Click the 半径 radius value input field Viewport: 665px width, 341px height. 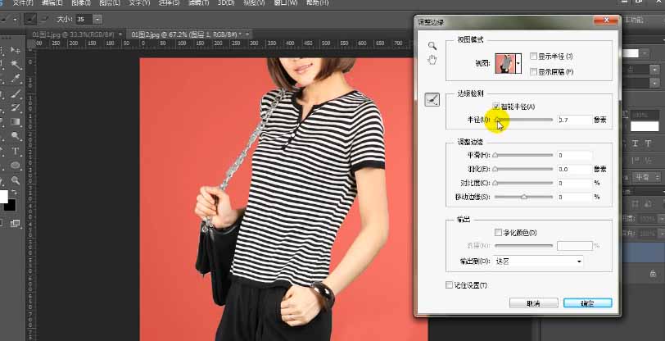573,120
